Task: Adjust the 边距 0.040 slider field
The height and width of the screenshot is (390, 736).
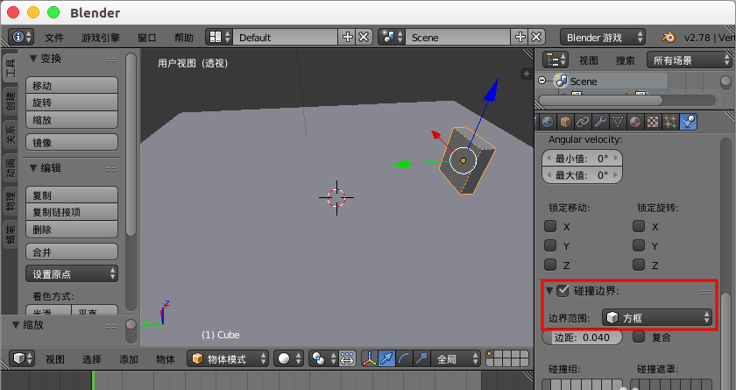Action: pyautogui.click(x=582, y=337)
